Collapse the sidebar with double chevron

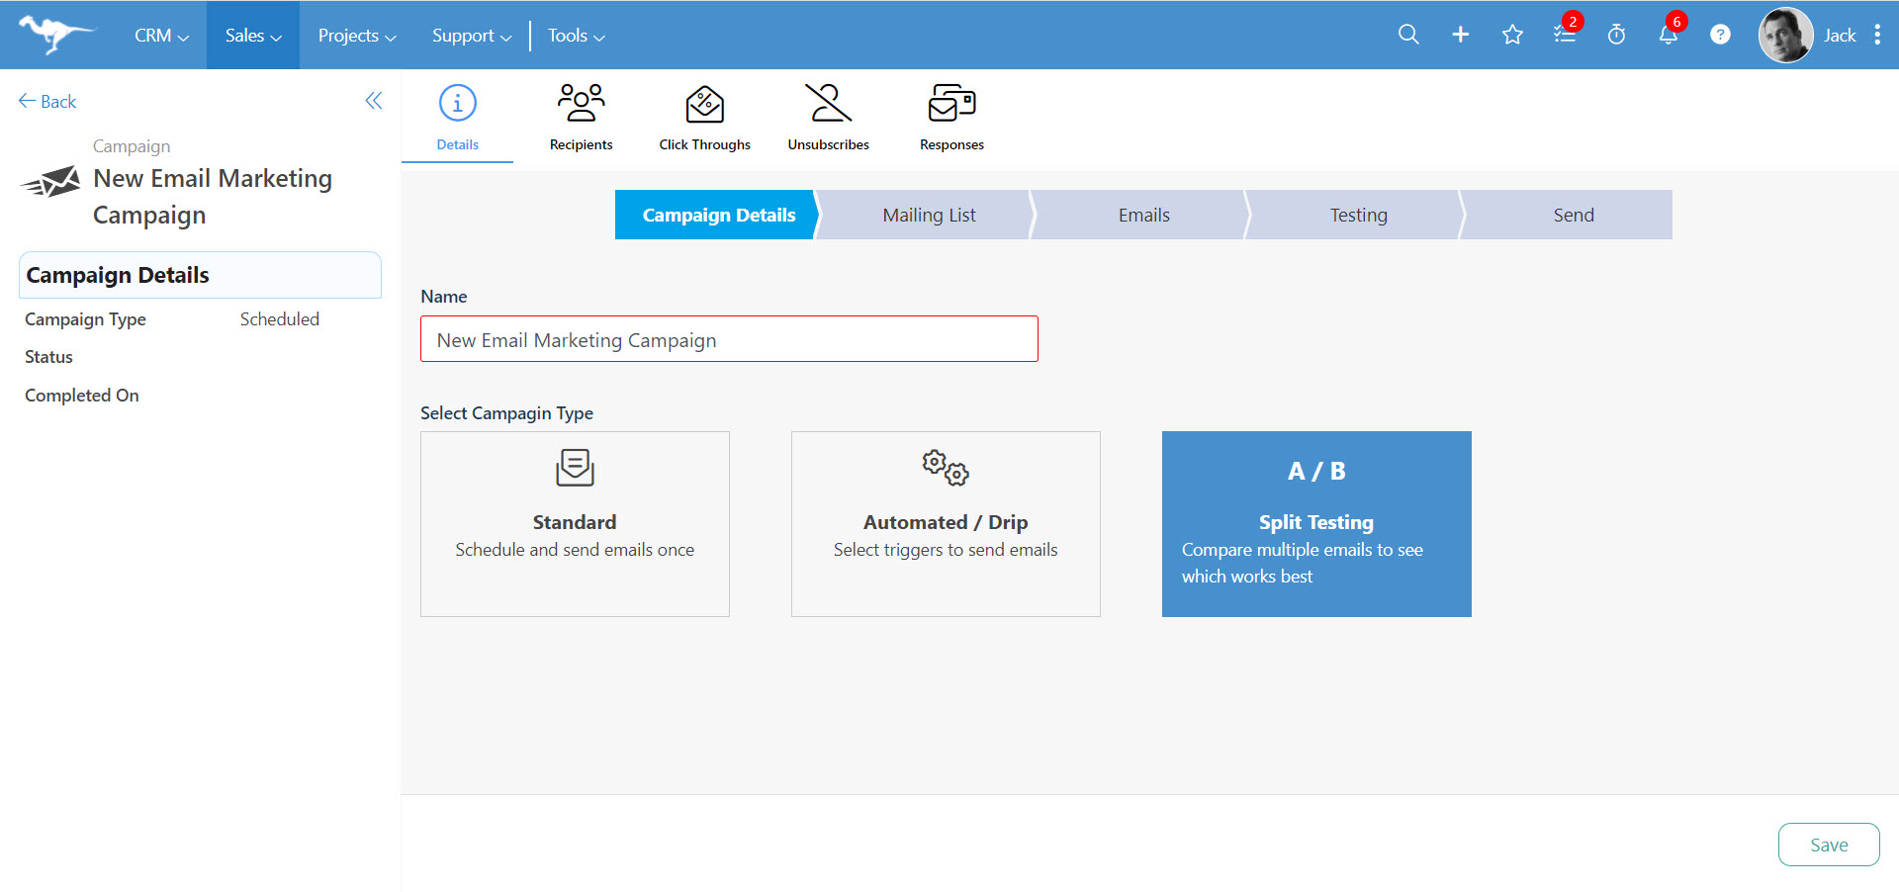(374, 100)
